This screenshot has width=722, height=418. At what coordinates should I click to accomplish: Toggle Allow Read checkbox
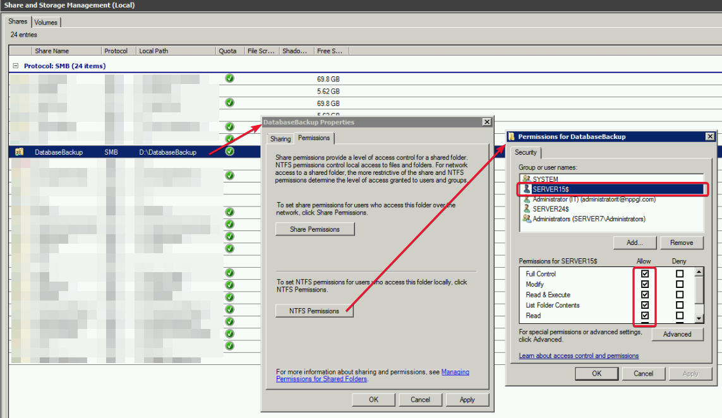point(645,315)
